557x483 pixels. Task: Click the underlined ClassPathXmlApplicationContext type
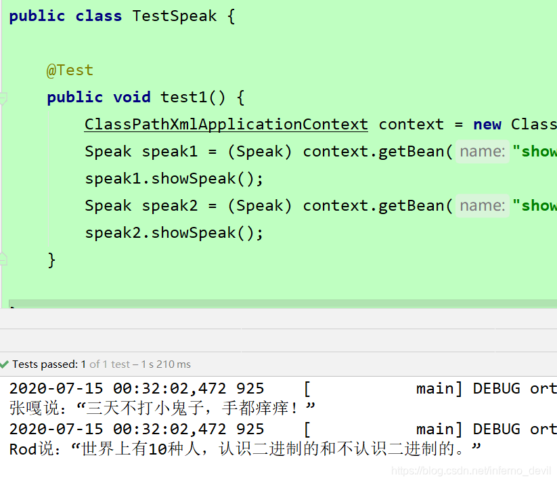point(226,125)
